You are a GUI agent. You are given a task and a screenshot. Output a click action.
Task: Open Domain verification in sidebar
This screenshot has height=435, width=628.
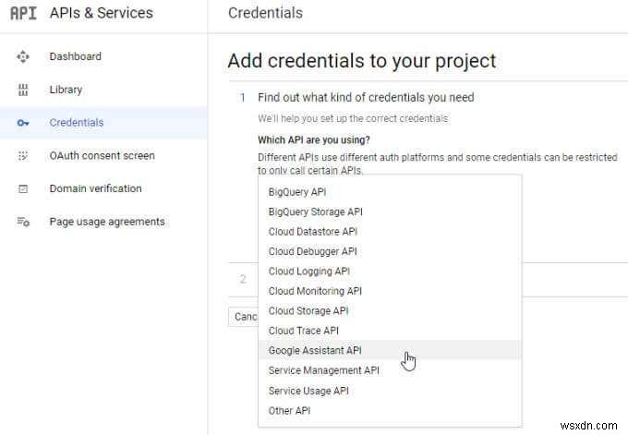[95, 188]
